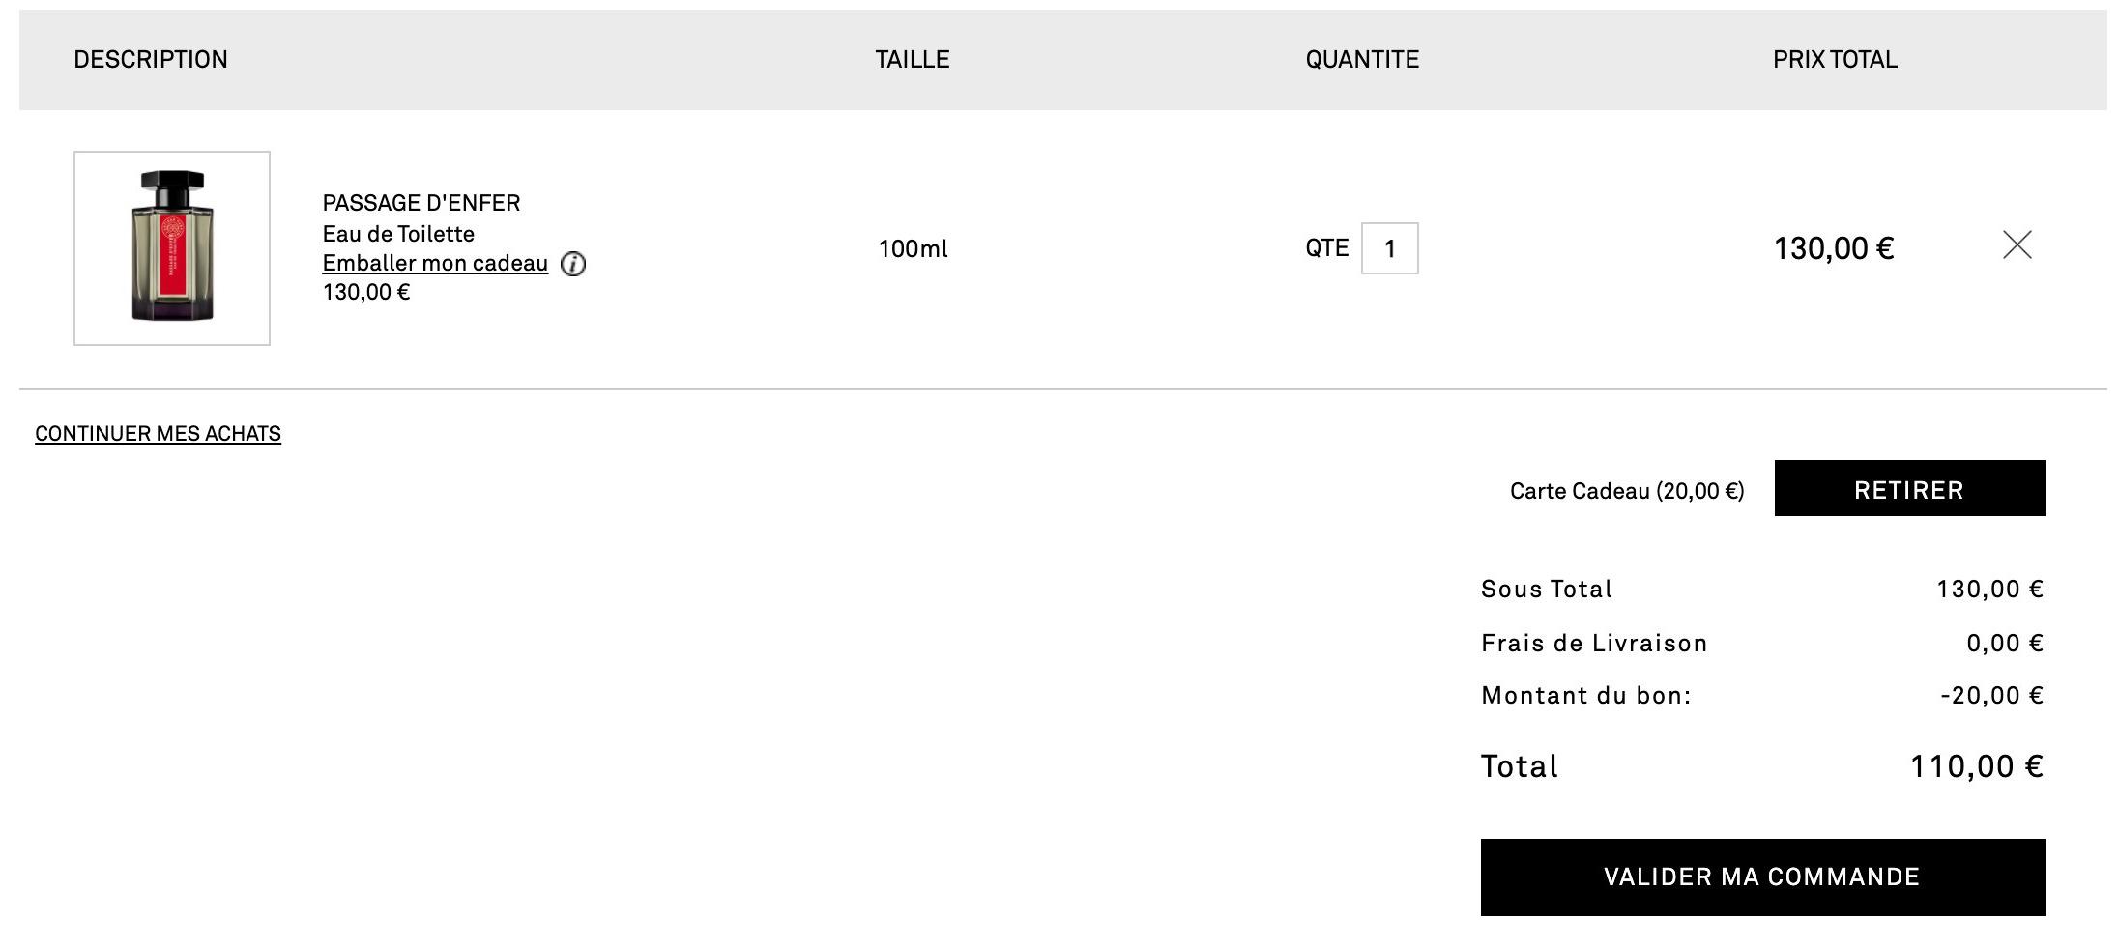Click the TAILLE column header
The height and width of the screenshot is (949, 2119).
912,60
